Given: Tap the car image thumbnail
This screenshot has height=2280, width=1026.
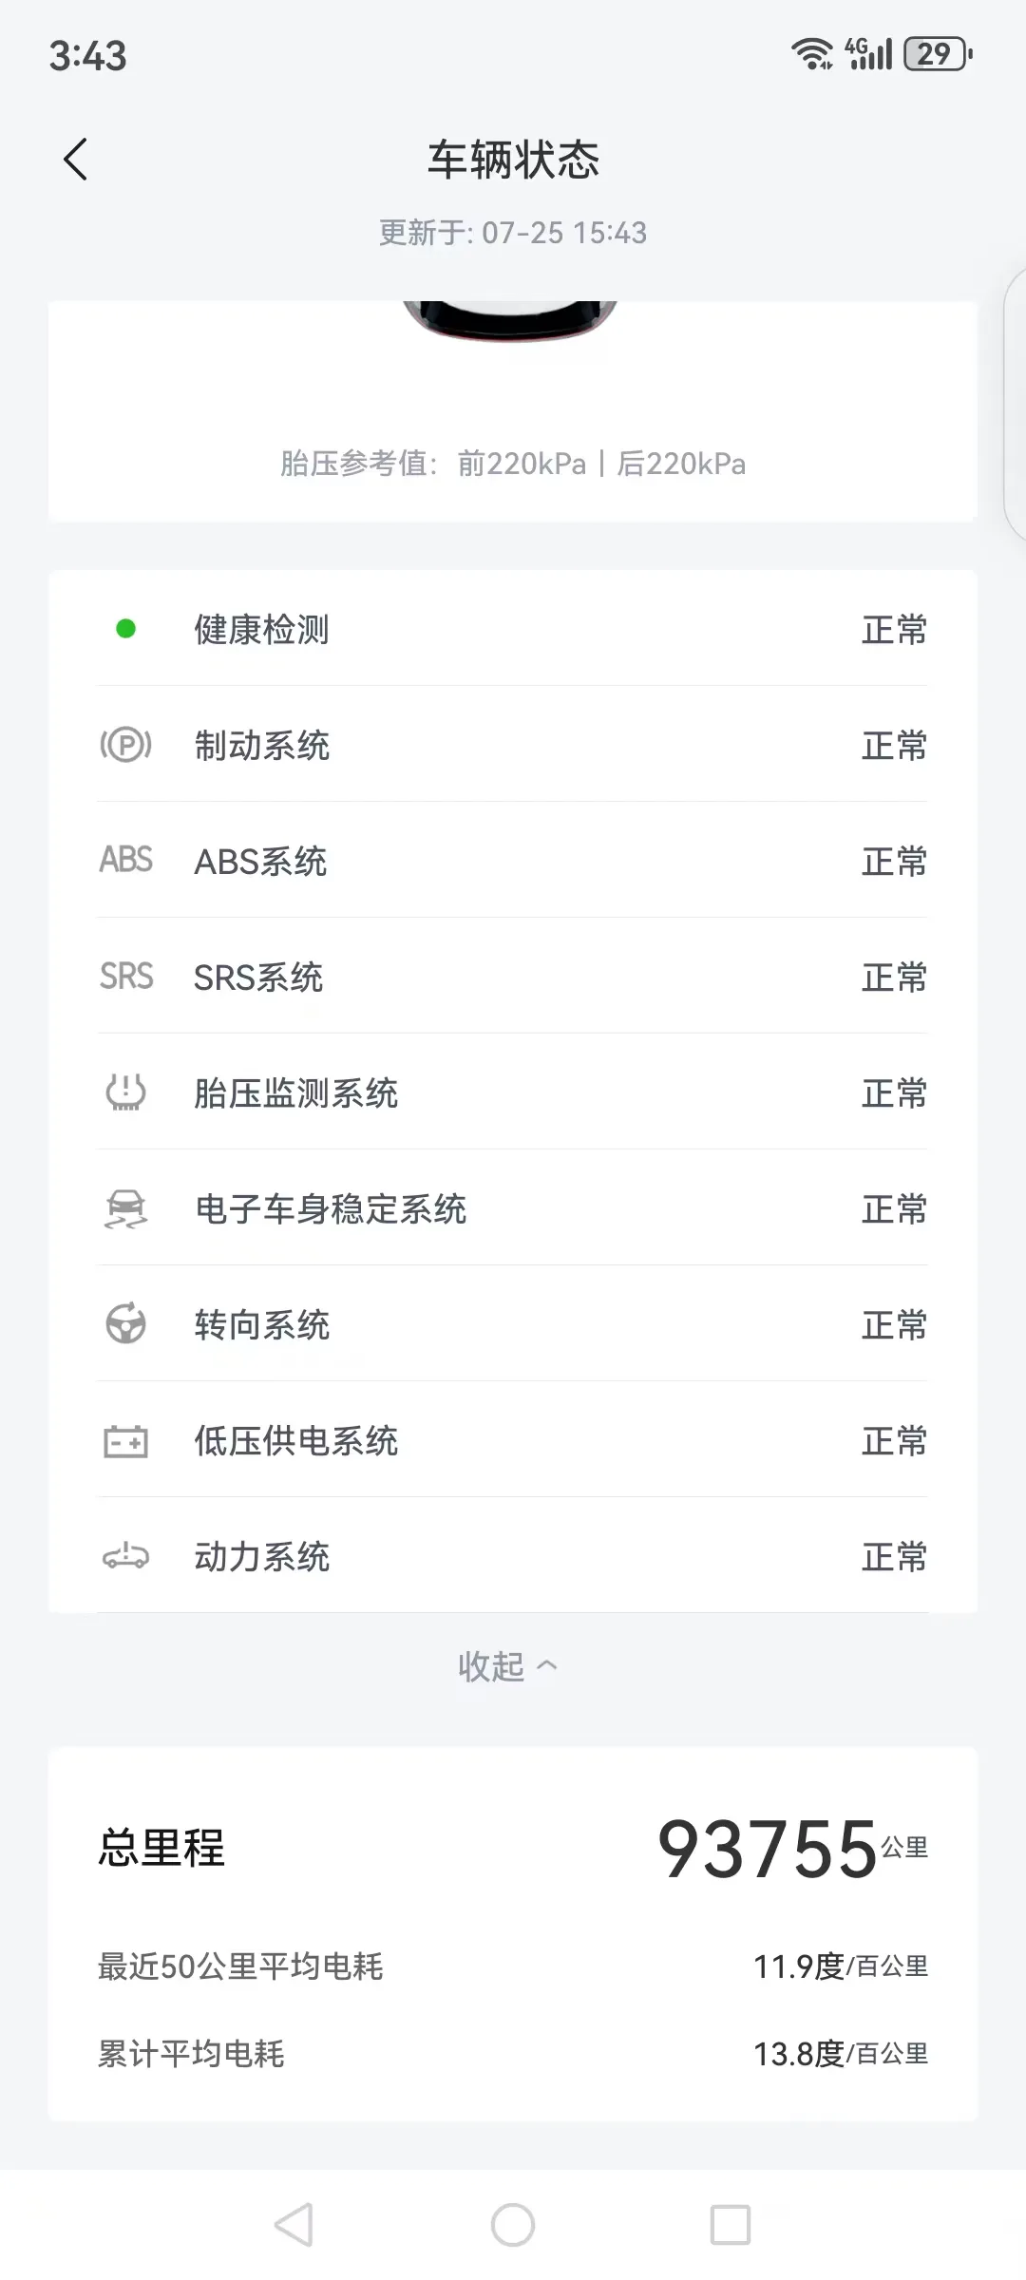Looking at the screenshot, I should (511, 320).
